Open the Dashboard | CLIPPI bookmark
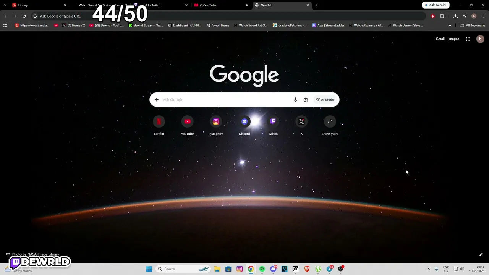Screen dimensions: 489x275 tap(185, 26)
